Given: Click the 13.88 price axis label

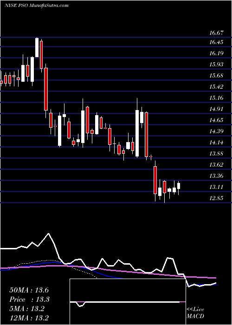Looking at the screenshot, I should click(216, 154).
